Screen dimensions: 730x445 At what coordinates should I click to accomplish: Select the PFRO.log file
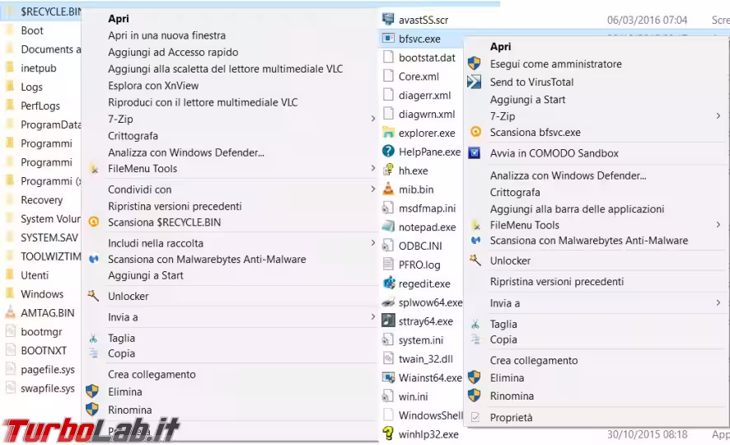point(419,265)
